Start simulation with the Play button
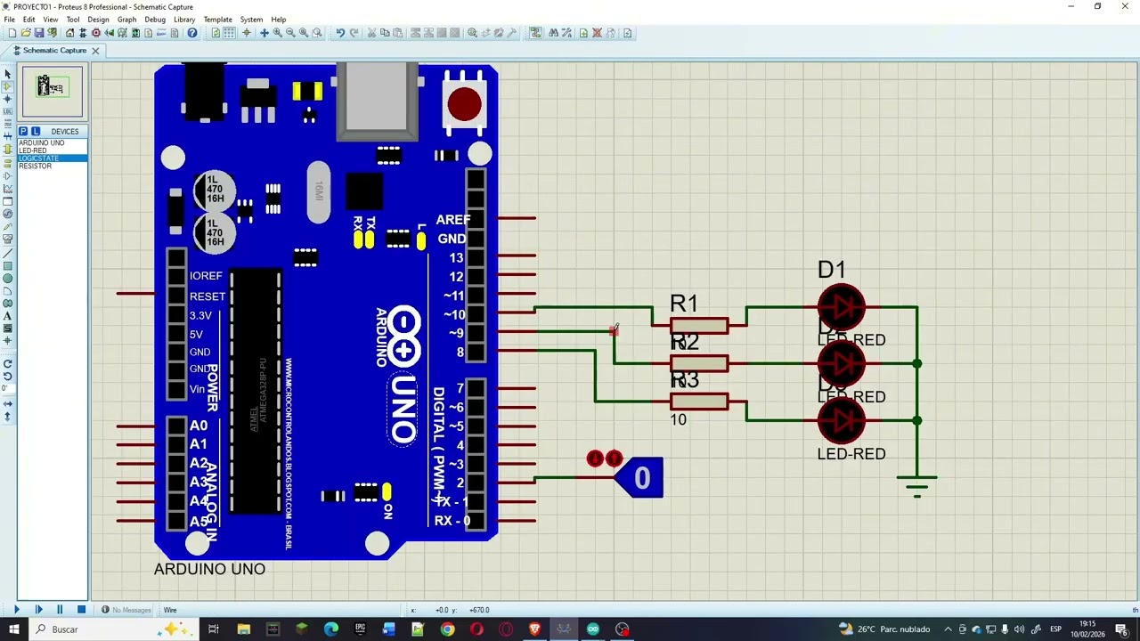The width and height of the screenshot is (1140, 641). (x=16, y=610)
